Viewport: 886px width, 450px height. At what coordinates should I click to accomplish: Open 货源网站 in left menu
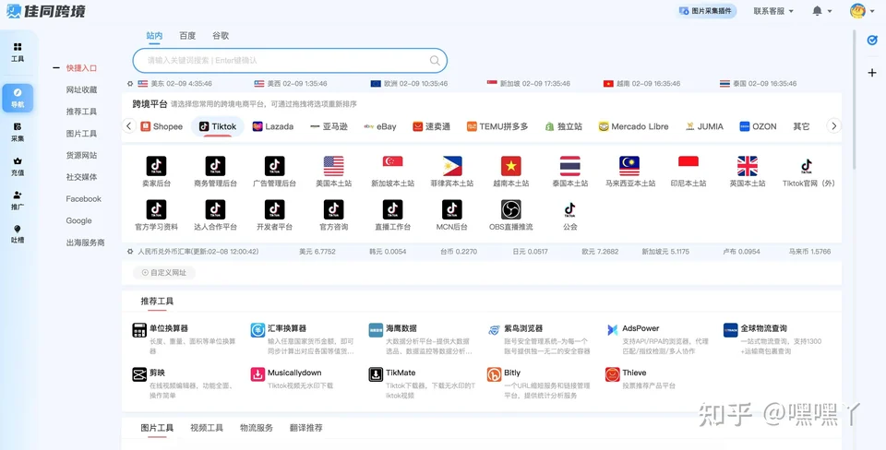click(81, 155)
